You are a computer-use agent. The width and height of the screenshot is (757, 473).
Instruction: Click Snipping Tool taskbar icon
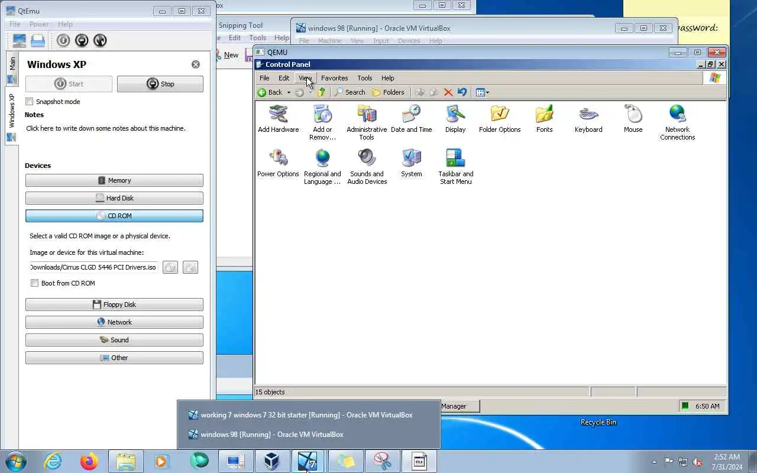(382, 461)
